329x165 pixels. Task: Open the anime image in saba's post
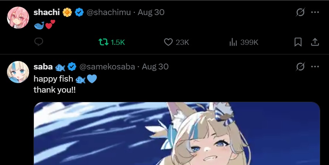tap(177, 133)
